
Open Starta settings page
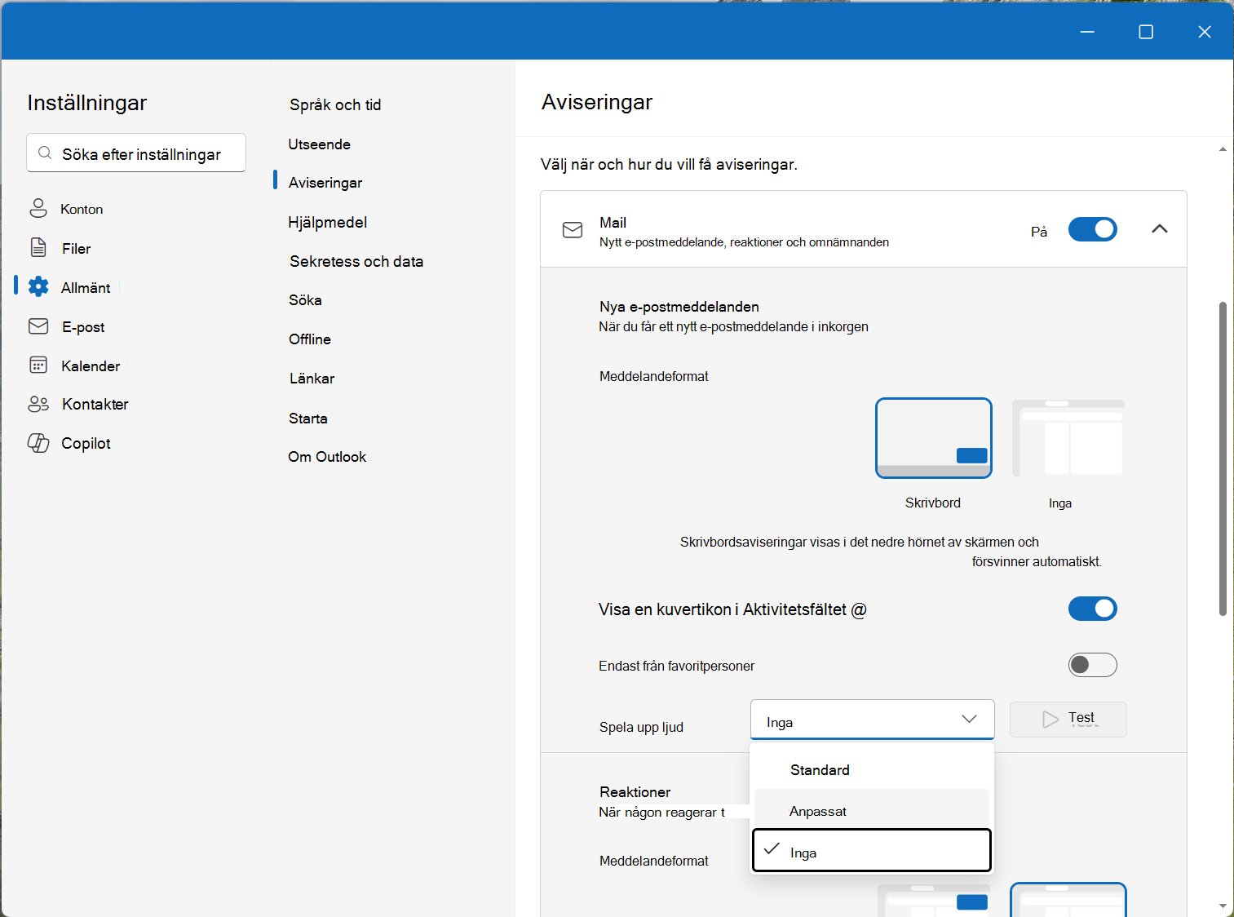click(307, 419)
